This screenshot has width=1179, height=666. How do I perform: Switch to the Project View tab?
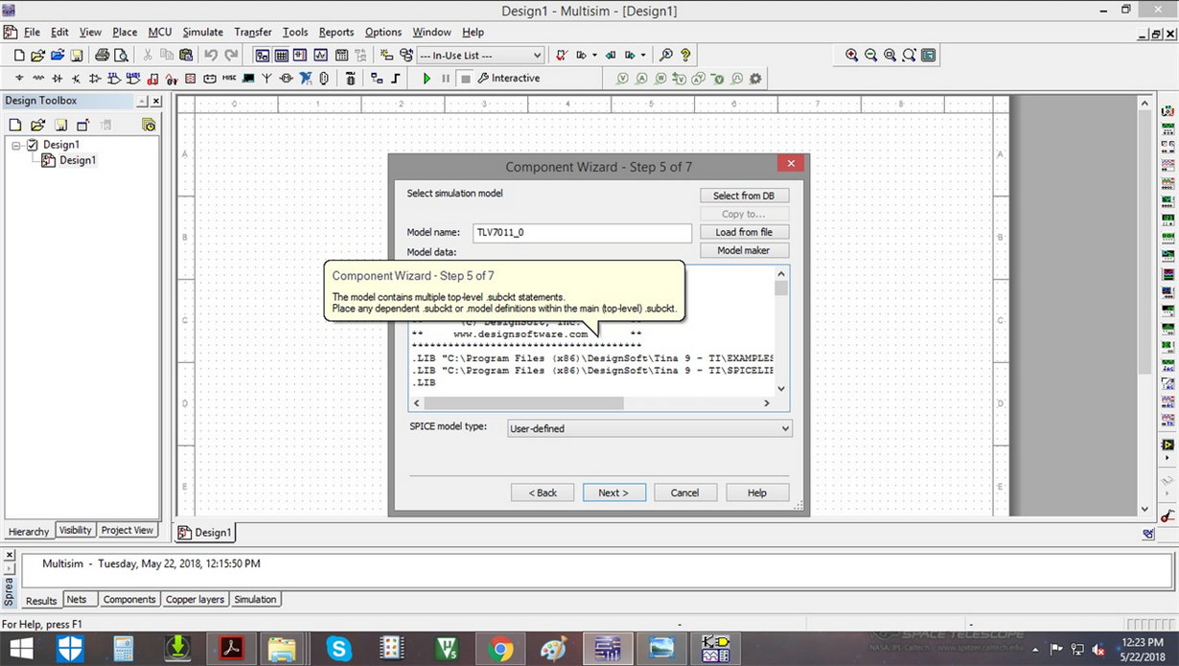click(127, 530)
